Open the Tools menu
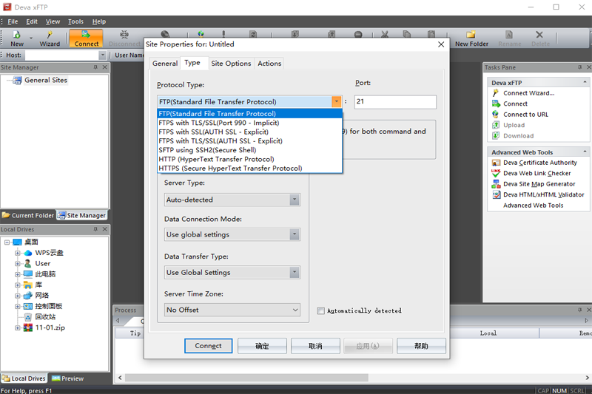The width and height of the screenshot is (592, 394). click(75, 21)
